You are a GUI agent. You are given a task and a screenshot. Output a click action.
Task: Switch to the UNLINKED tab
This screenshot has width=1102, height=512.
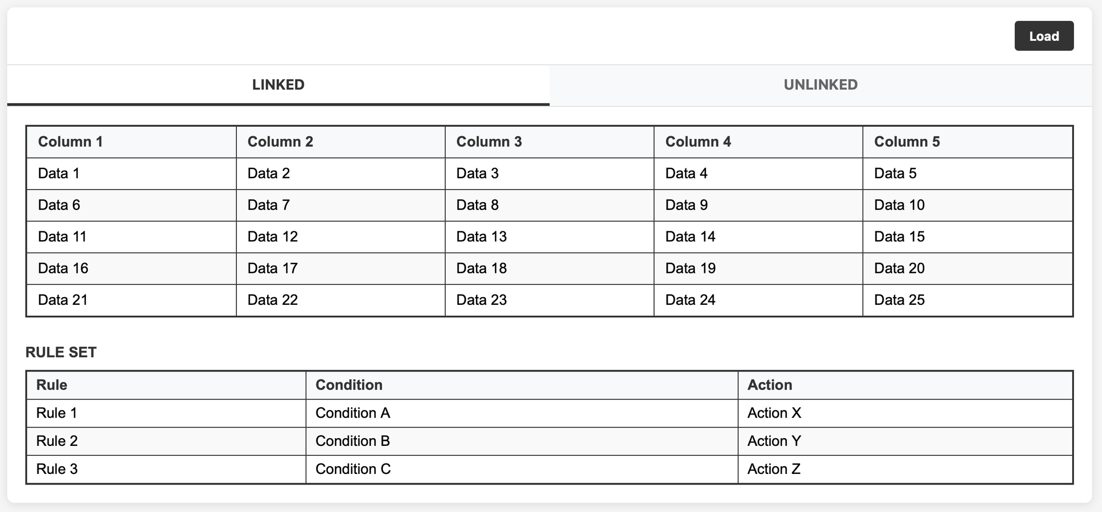pyautogui.click(x=820, y=85)
